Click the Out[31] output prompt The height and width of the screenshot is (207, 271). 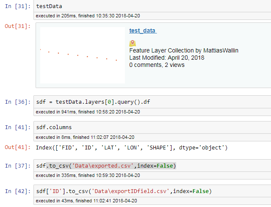18,26
